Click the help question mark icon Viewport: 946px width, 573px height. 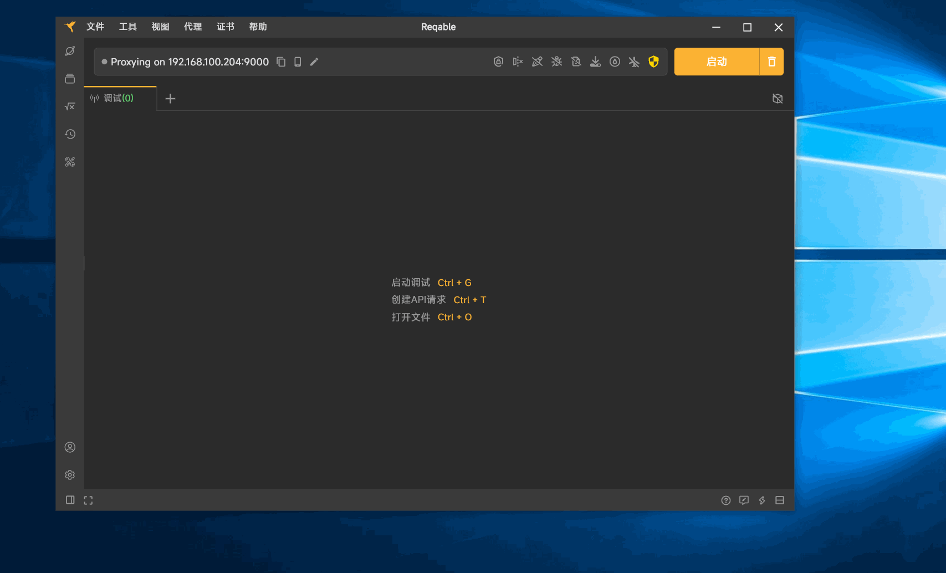click(725, 500)
